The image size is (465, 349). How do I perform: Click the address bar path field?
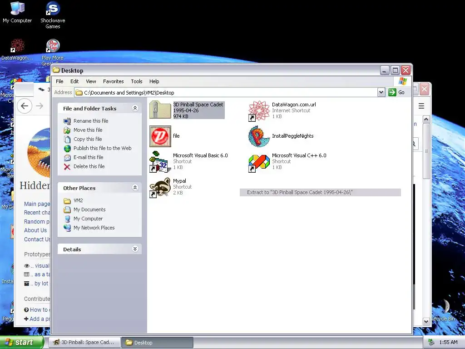(x=226, y=93)
